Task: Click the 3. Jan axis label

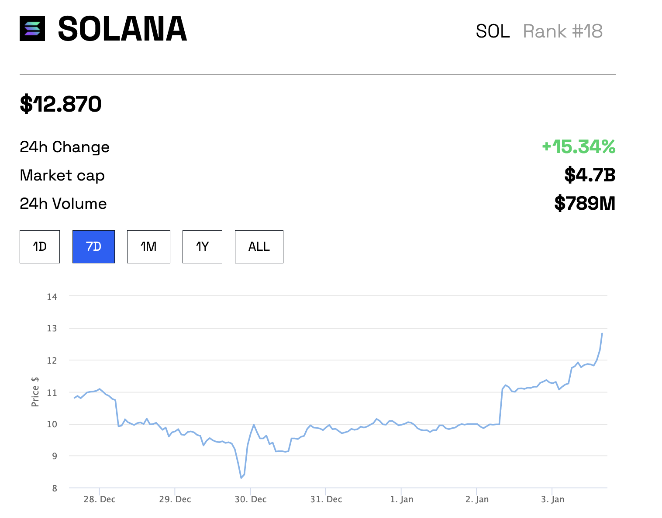Action: [552, 499]
